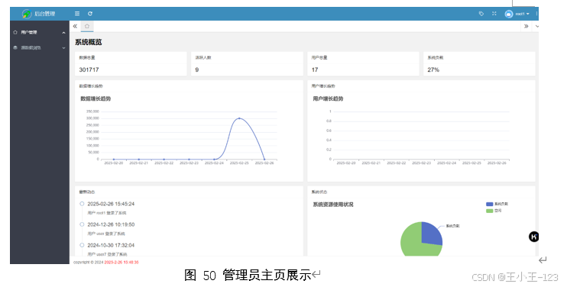Expand the second sidebar menu arrow
The image size is (567, 287).
63,47
